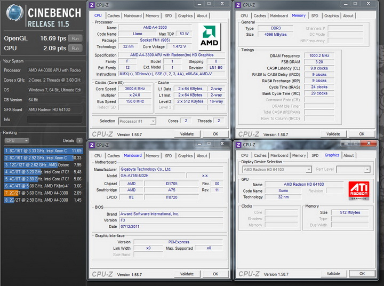
Task: Open the Processor #1 selection dropdown
Action: click(137, 121)
